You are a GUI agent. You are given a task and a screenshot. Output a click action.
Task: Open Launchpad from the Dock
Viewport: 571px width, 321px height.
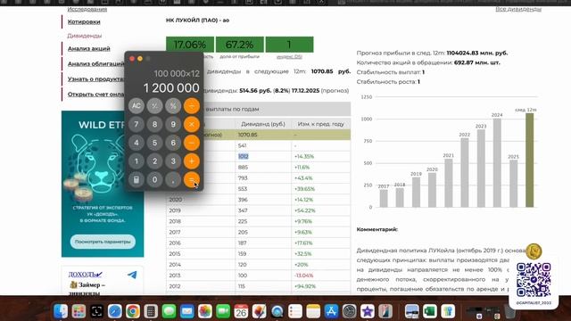tap(79, 311)
